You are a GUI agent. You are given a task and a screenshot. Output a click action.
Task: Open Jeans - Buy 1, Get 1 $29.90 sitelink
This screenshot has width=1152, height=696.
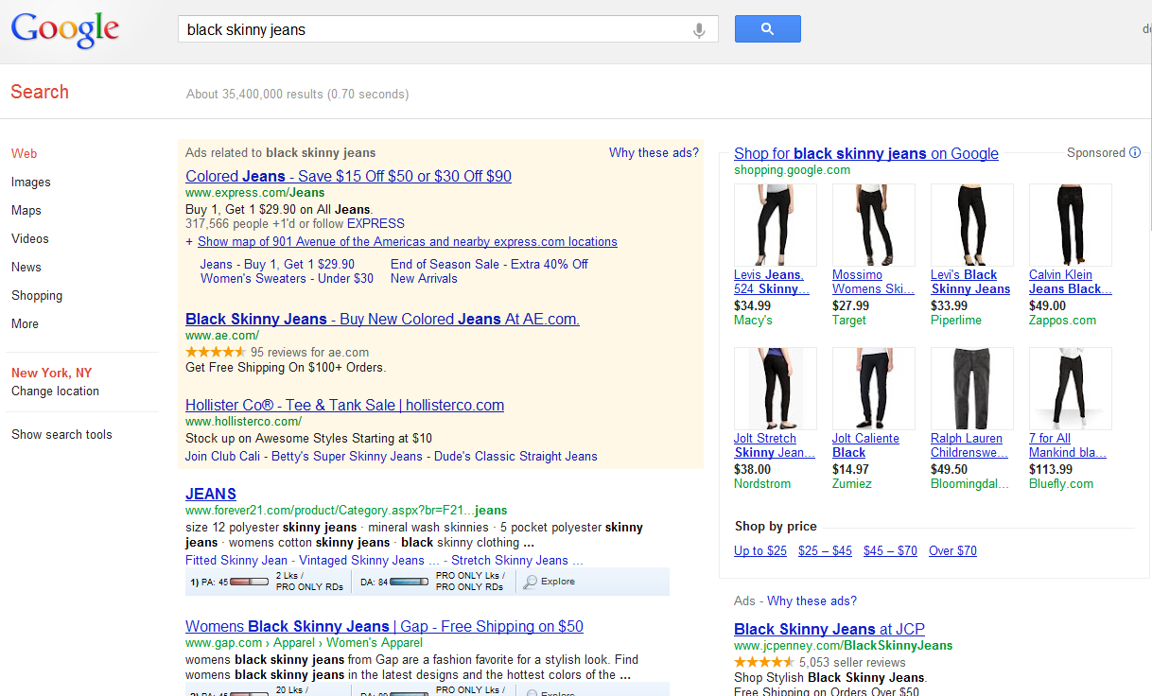(x=277, y=264)
